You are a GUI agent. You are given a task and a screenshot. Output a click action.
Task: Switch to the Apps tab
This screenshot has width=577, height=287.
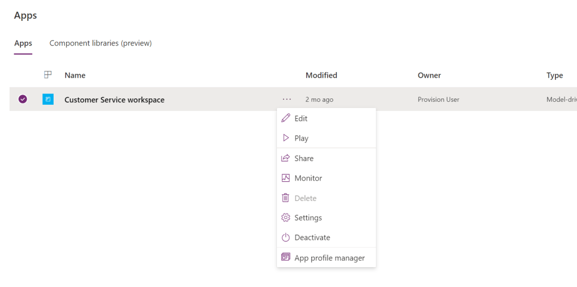23,43
